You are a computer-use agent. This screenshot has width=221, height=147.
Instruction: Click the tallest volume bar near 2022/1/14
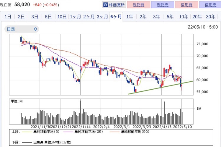81,112
